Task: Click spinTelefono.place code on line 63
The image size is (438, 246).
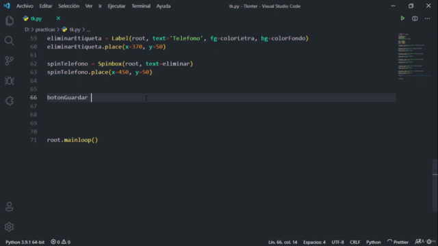Action: pos(100,72)
